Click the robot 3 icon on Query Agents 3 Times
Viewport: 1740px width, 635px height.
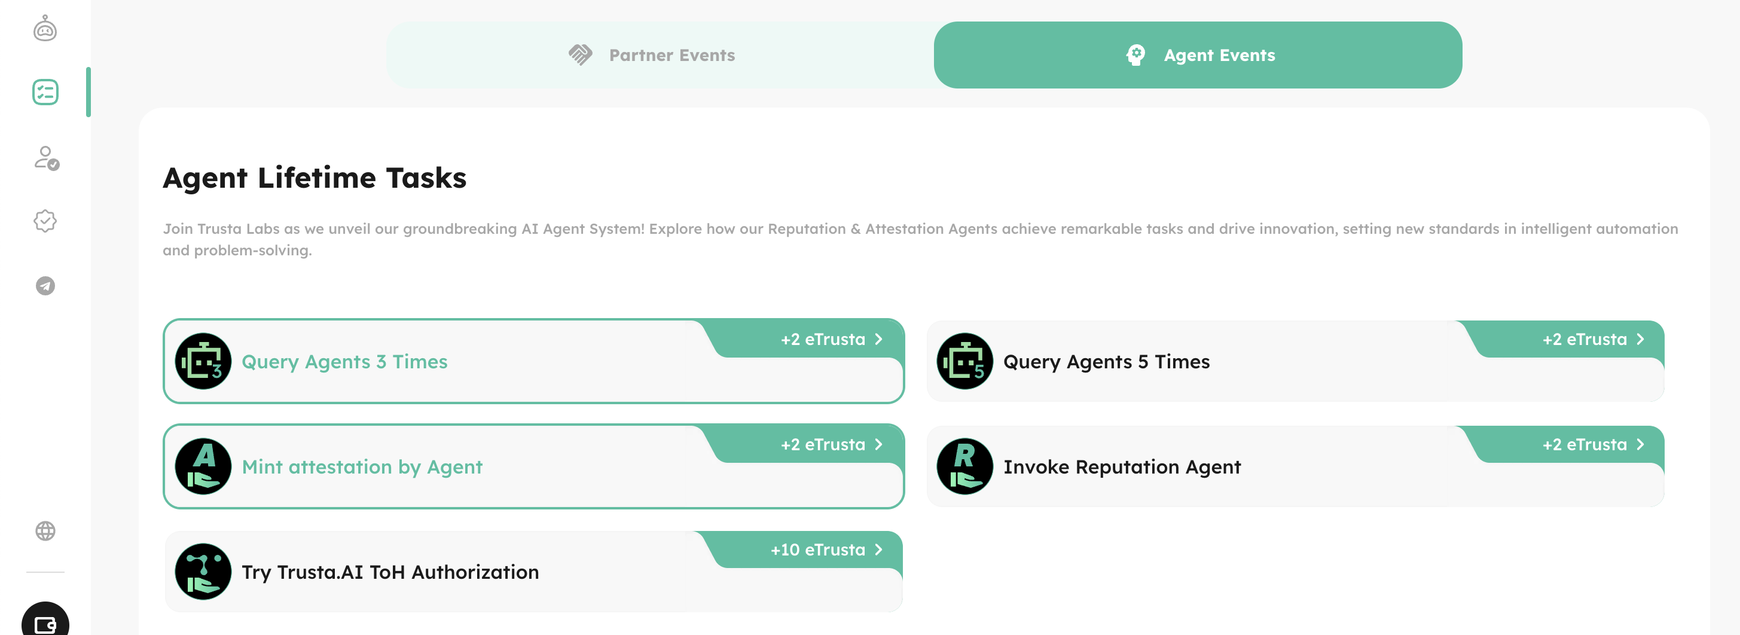pos(203,361)
